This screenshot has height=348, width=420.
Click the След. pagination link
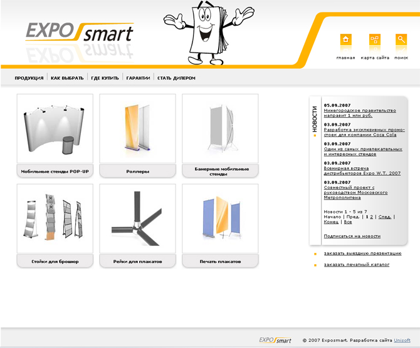pyautogui.click(x=385, y=217)
